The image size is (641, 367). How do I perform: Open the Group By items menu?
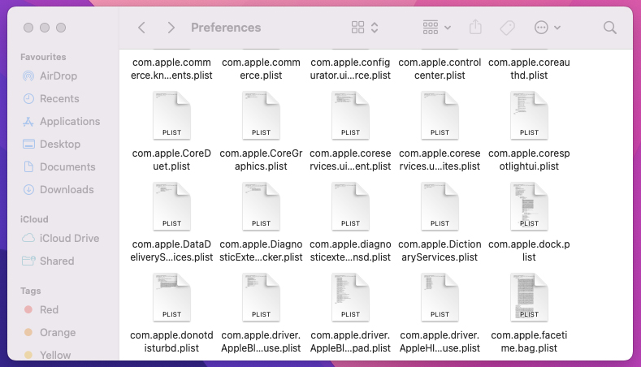tap(436, 28)
